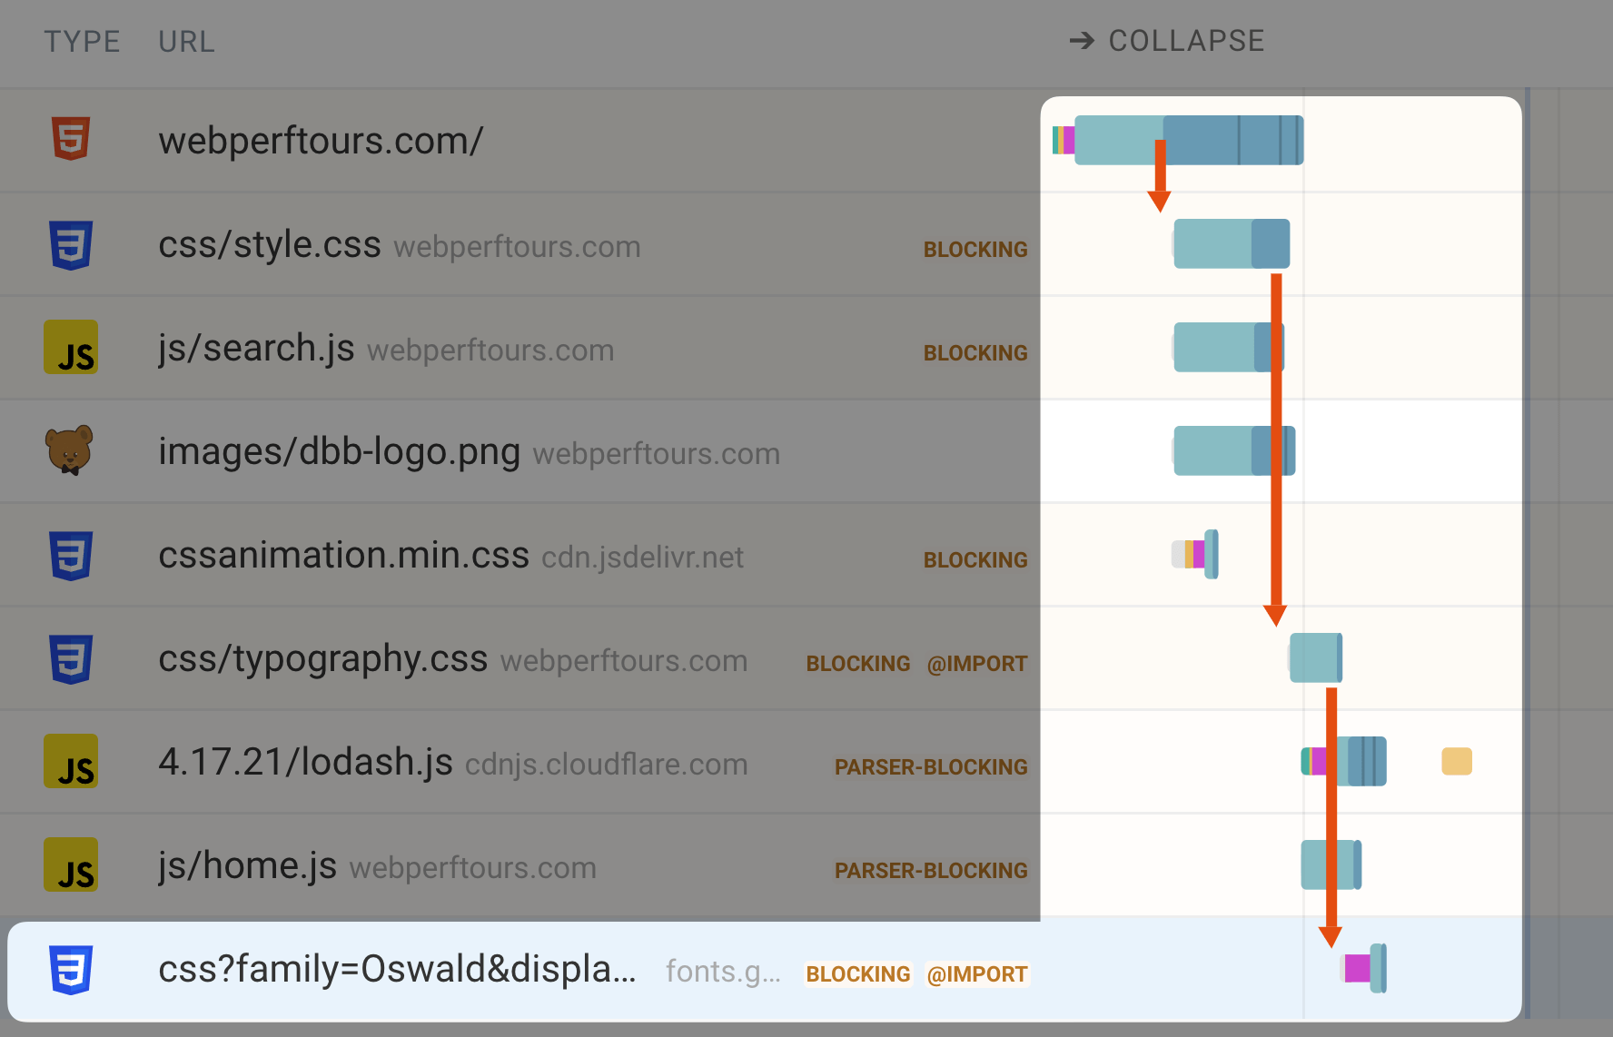This screenshot has width=1613, height=1037.
Task: Click the JS icon next to 4.17.21/lodash.js
Action: tap(70, 761)
